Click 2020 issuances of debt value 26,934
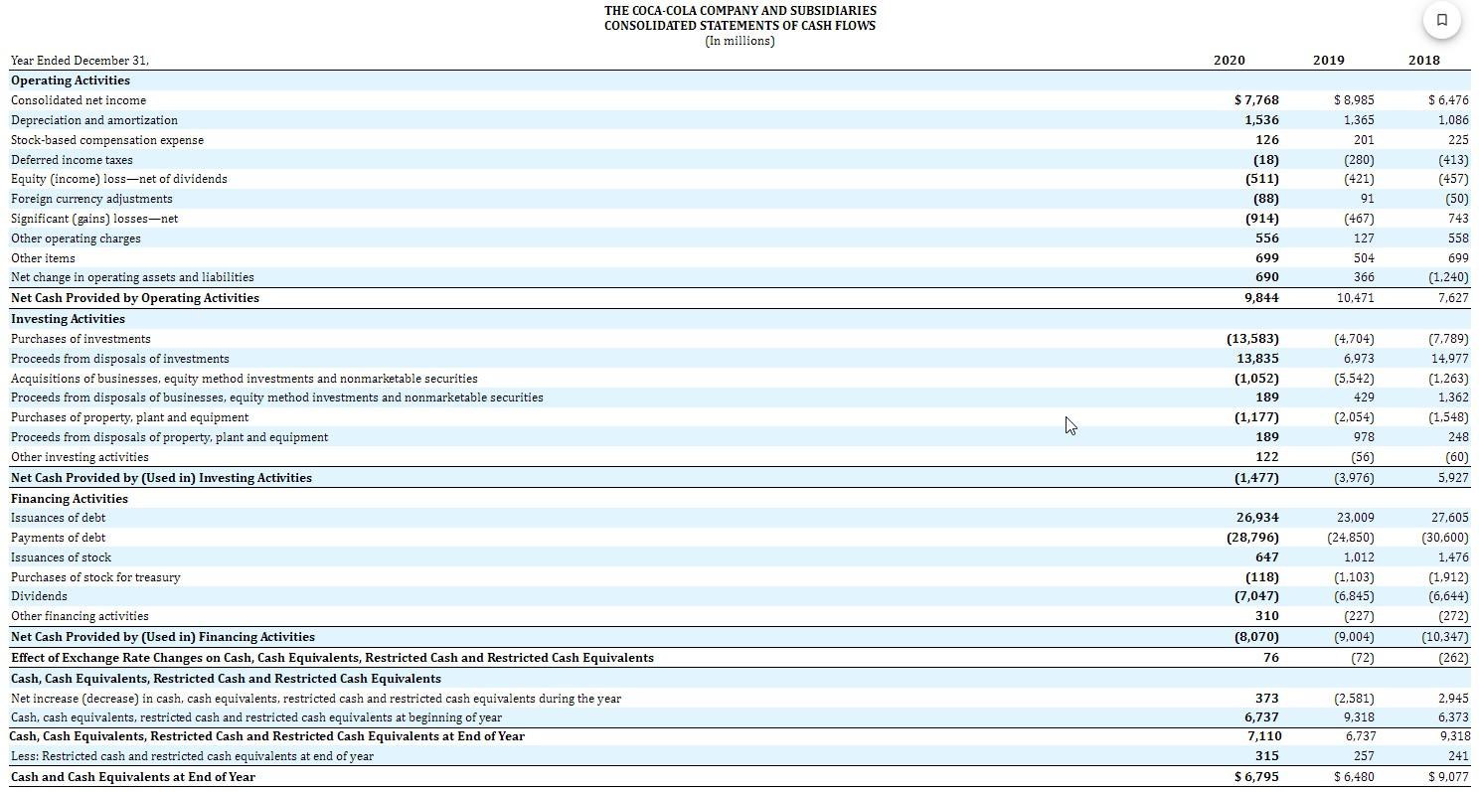The width and height of the screenshot is (1479, 792). pyautogui.click(x=1257, y=518)
